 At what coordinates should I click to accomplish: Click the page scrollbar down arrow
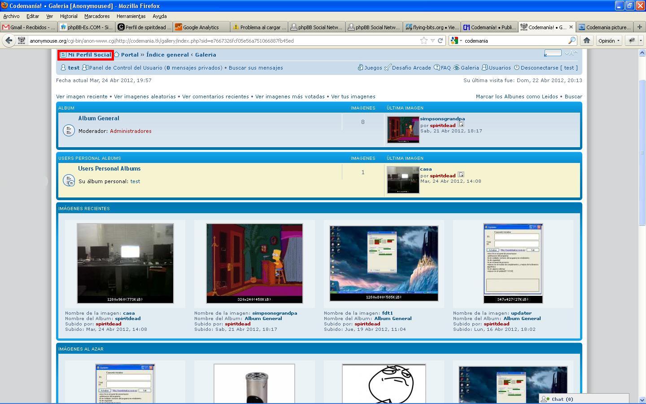(642, 400)
